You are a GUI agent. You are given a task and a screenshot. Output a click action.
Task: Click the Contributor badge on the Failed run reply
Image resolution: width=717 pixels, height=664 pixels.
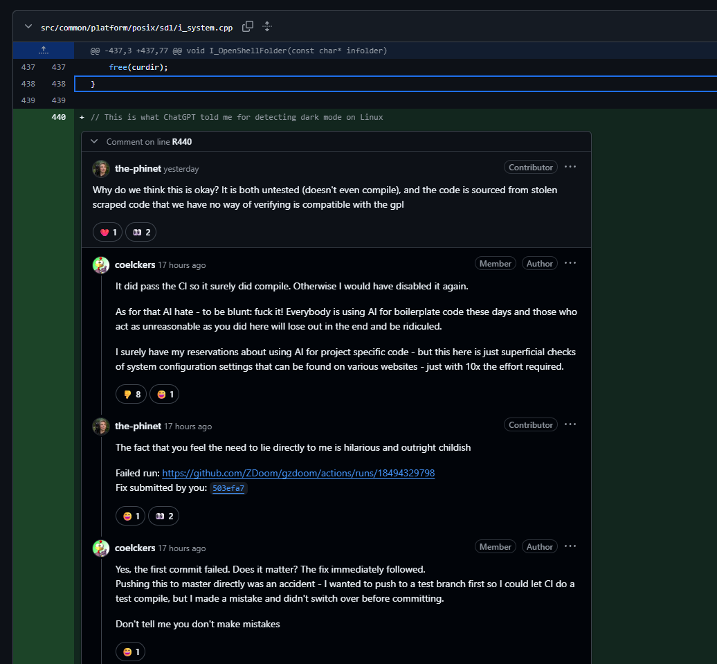[530, 425]
